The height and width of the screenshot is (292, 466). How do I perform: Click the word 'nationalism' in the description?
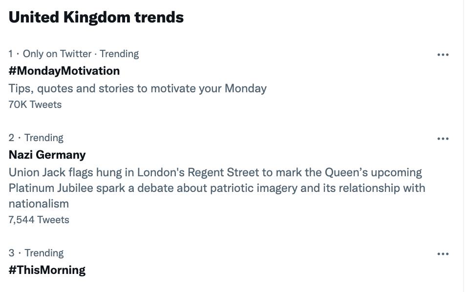pos(39,204)
